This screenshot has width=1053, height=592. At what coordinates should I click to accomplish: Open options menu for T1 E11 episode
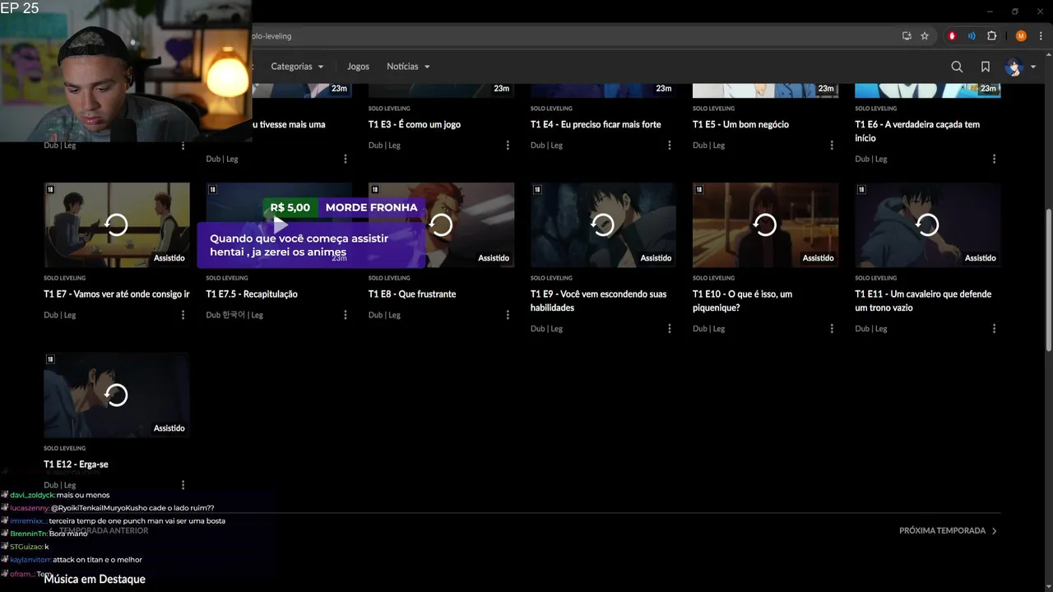point(994,329)
